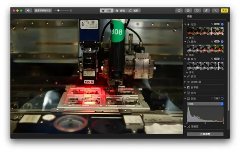
Task: Switch to the 调整 adjust tab
Action: pos(106,10)
